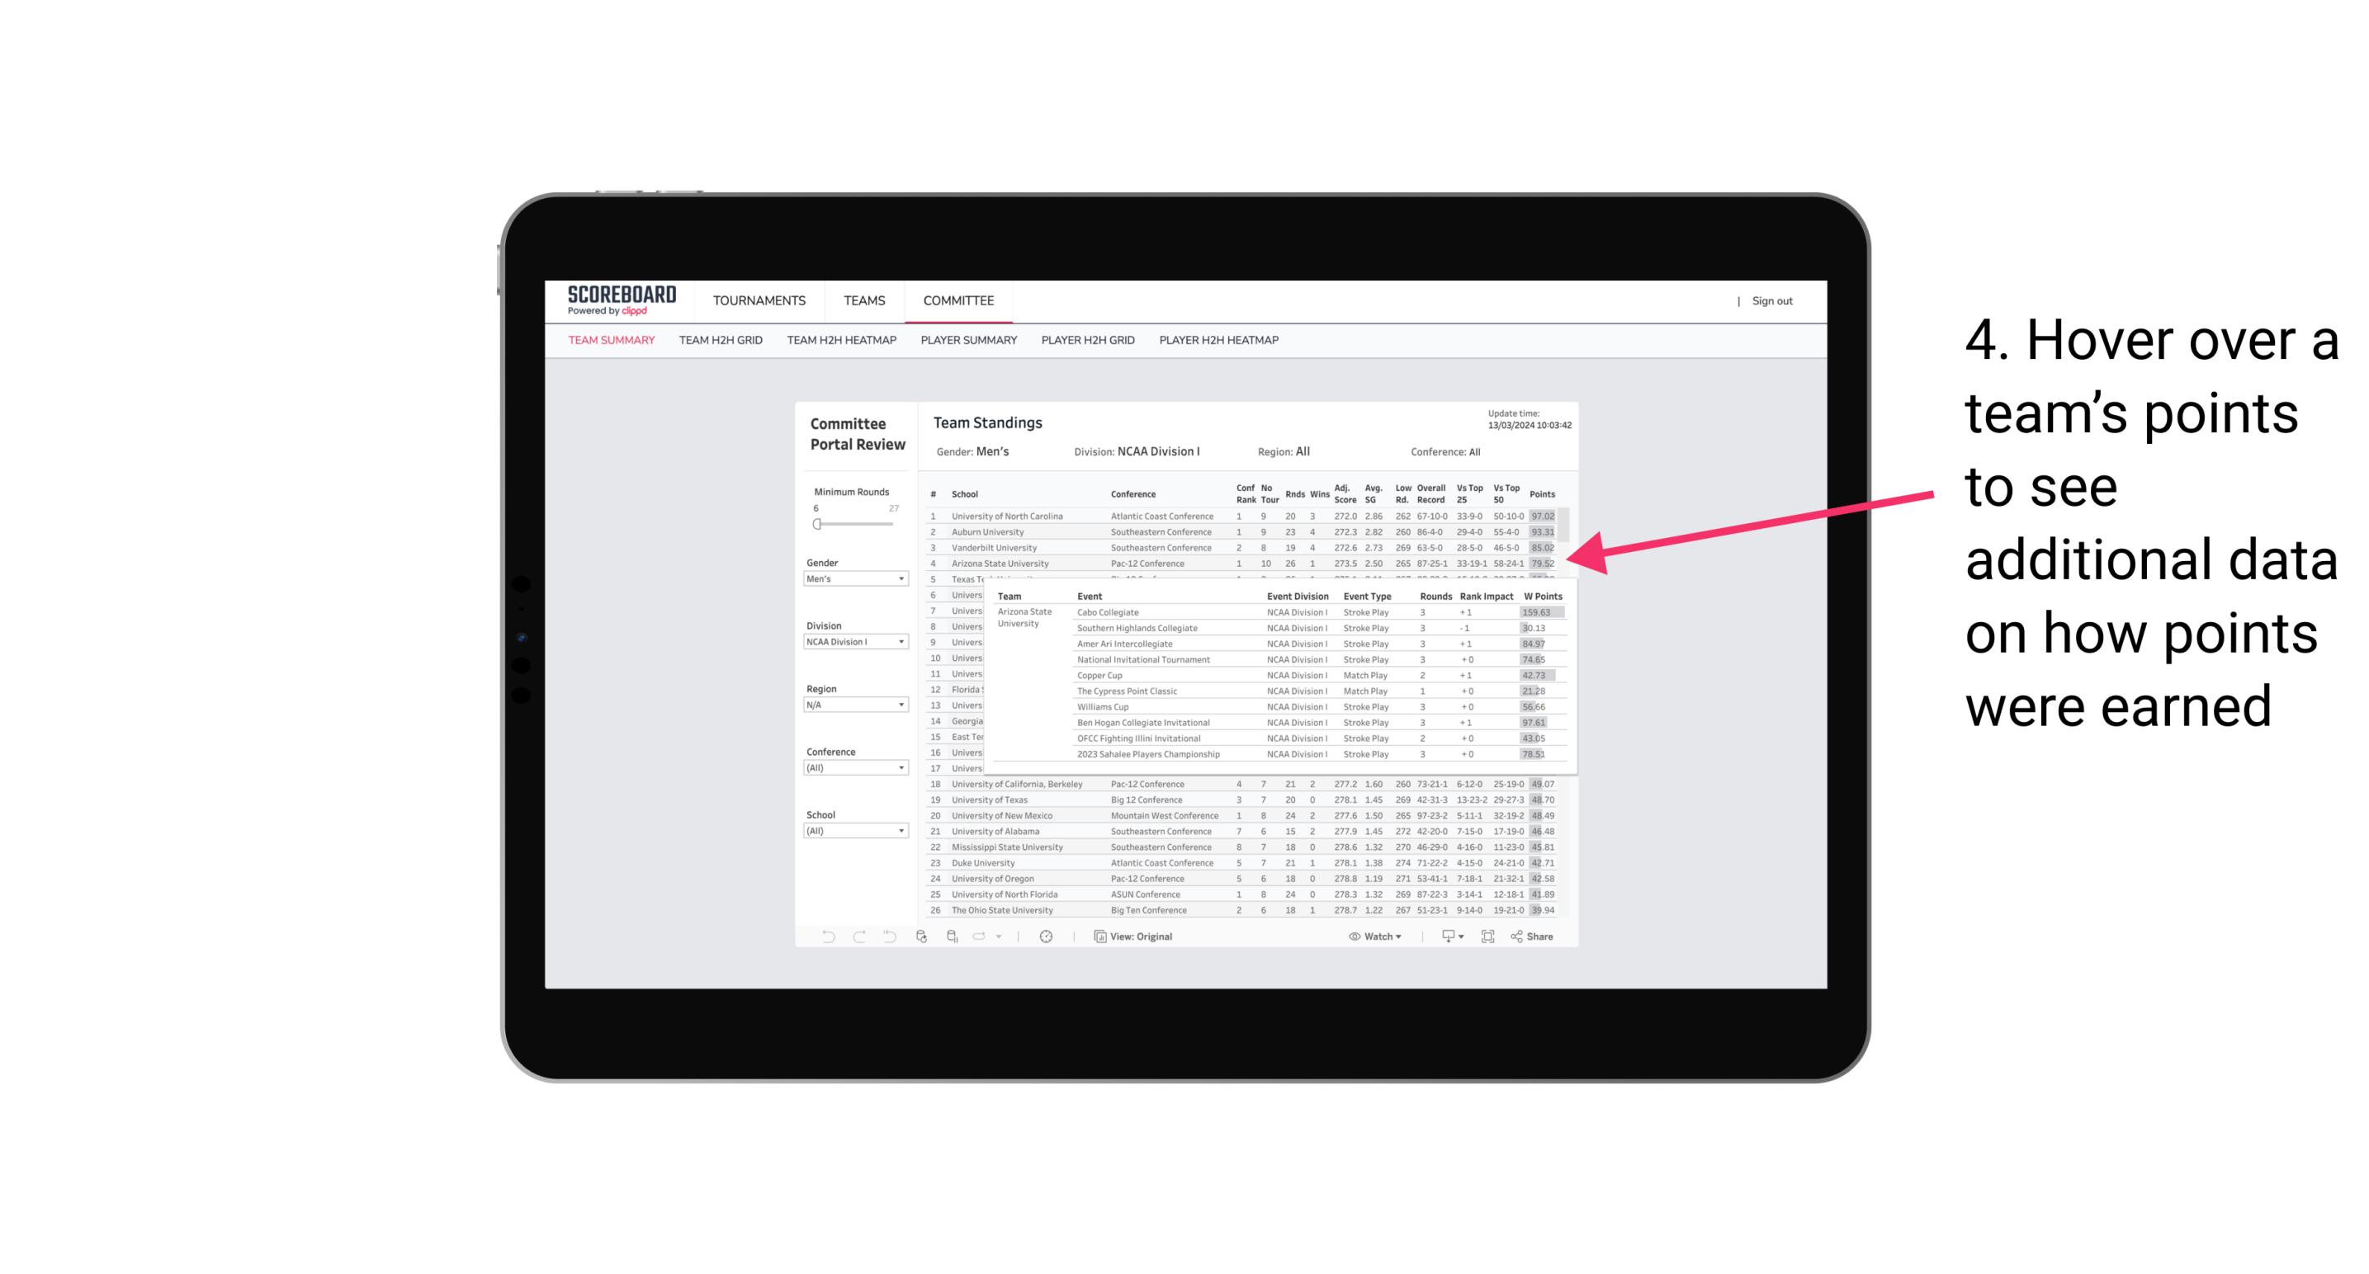Toggle View Original display mode

click(x=1139, y=937)
